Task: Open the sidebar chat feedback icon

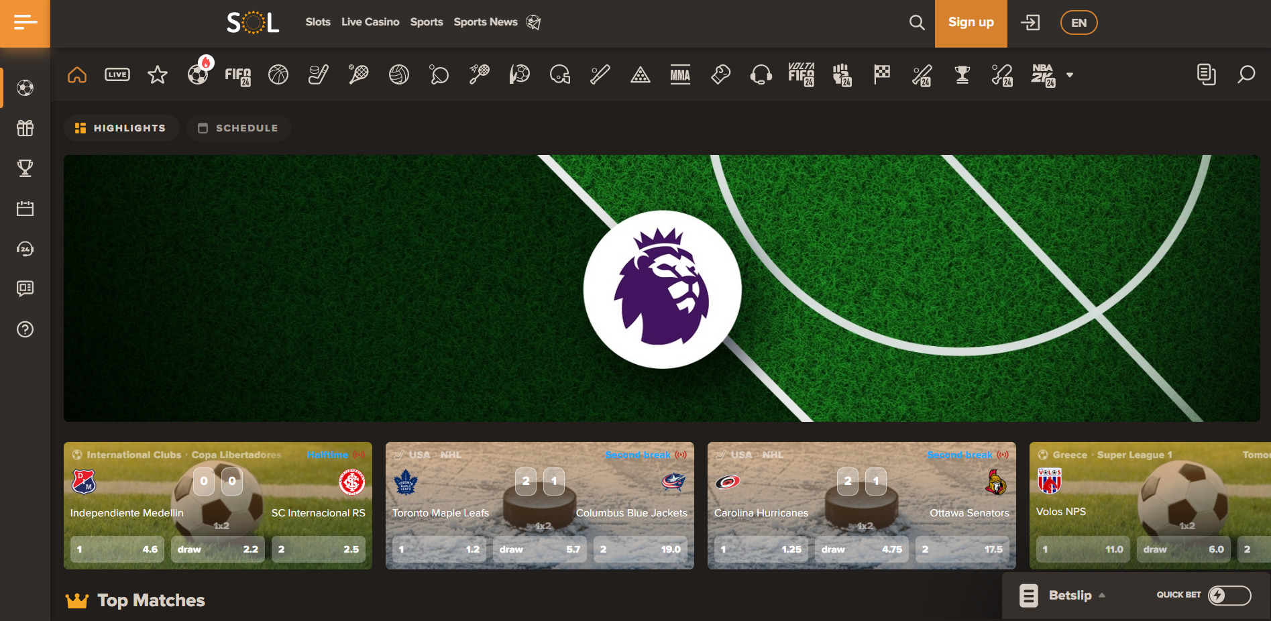Action: [25, 289]
